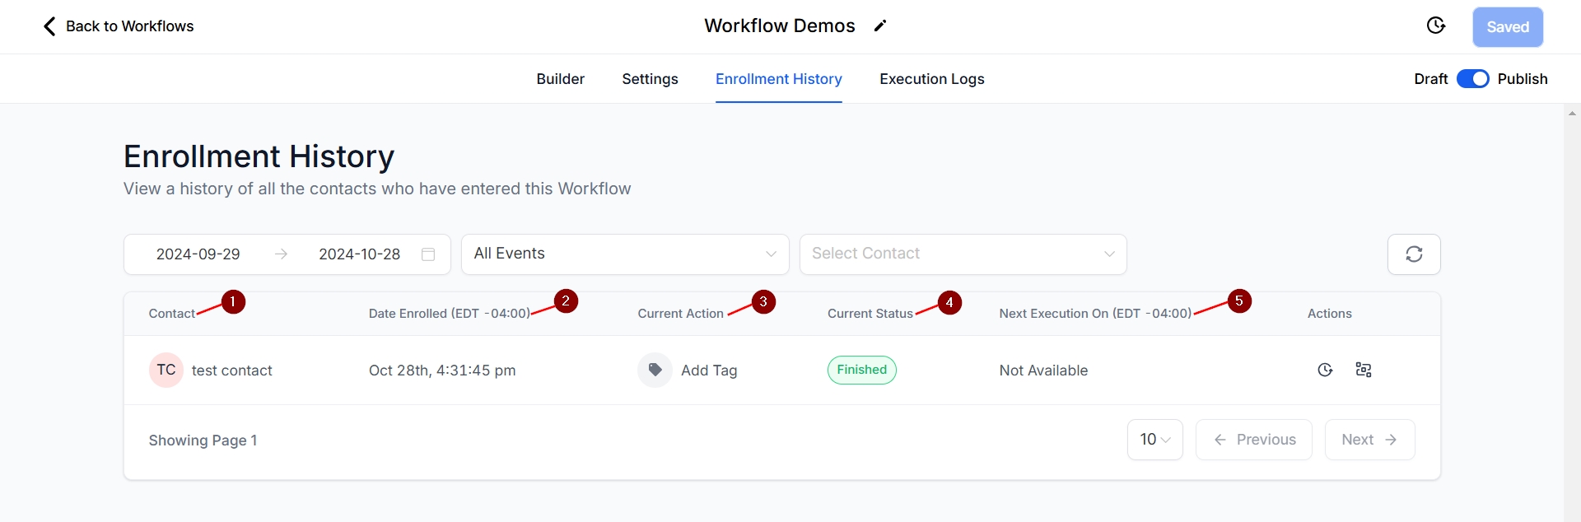Click the Add Tag action icon
The image size is (1581, 522).
tap(655, 371)
